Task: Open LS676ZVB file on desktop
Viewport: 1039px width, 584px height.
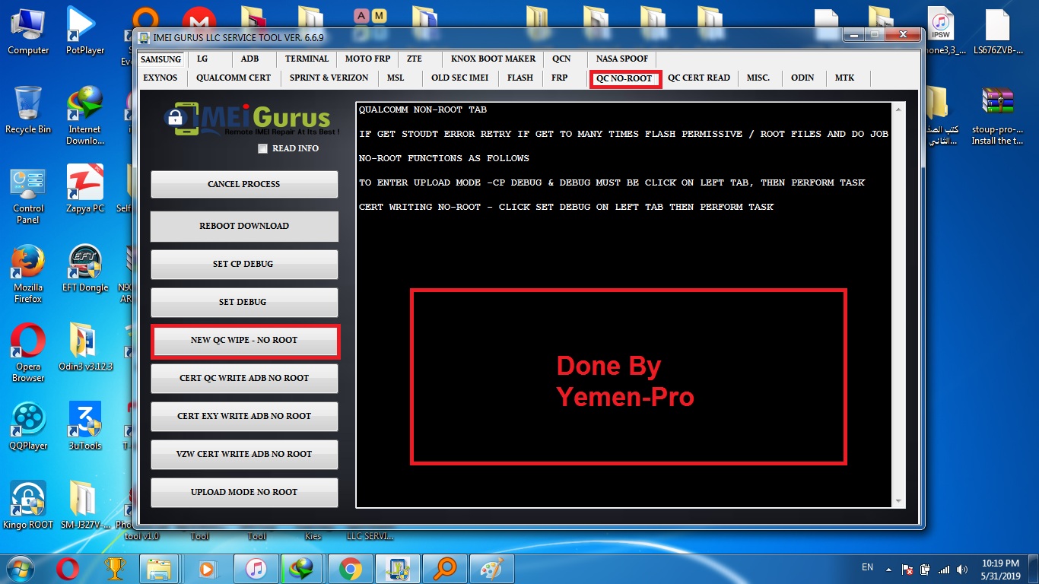Action: pyautogui.click(x=997, y=32)
